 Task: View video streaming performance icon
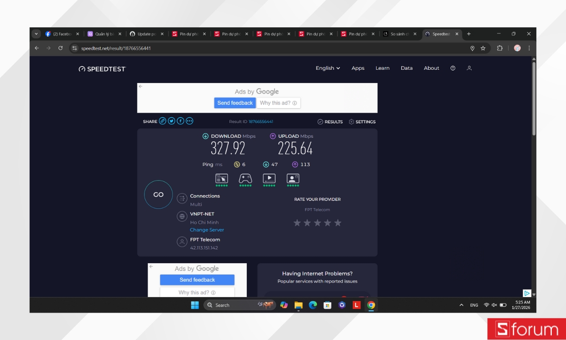tap(269, 179)
